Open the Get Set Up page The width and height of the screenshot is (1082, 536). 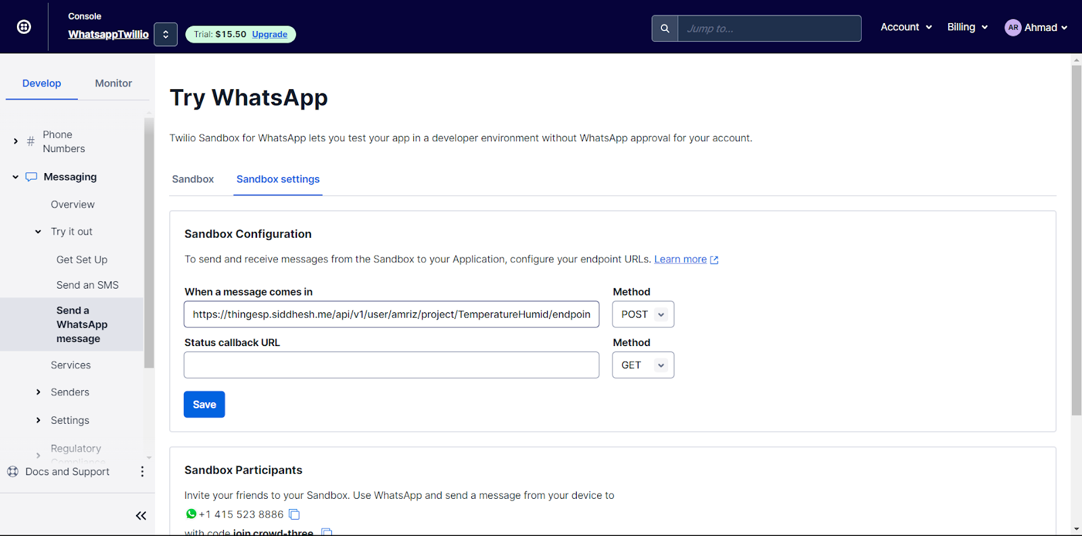[82, 260]
